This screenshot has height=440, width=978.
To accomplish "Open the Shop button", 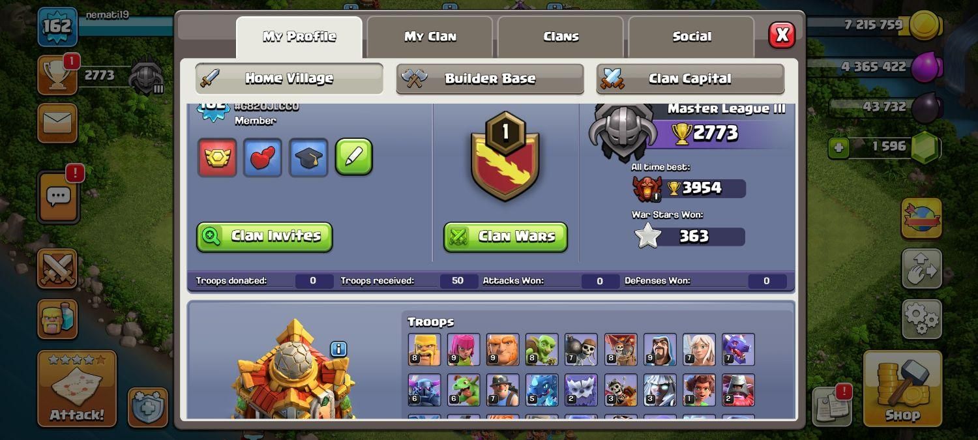I will pos(902,389).
